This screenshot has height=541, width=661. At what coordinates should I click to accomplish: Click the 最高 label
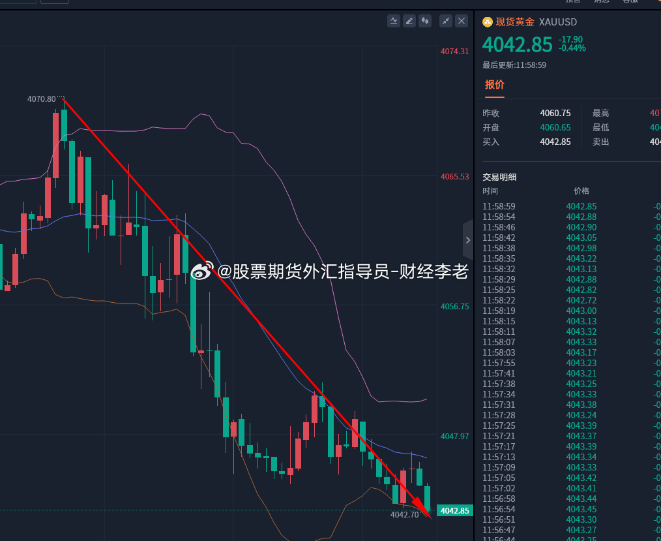coord(601,113)
